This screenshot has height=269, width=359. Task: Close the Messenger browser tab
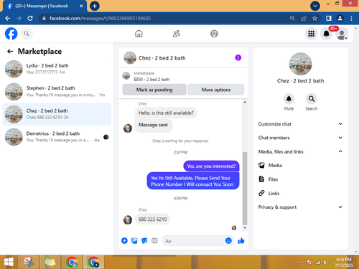[x=81, y=6]
